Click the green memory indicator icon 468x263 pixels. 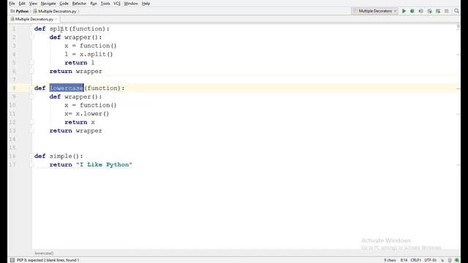pyautogui.click(x=456, y=260)
